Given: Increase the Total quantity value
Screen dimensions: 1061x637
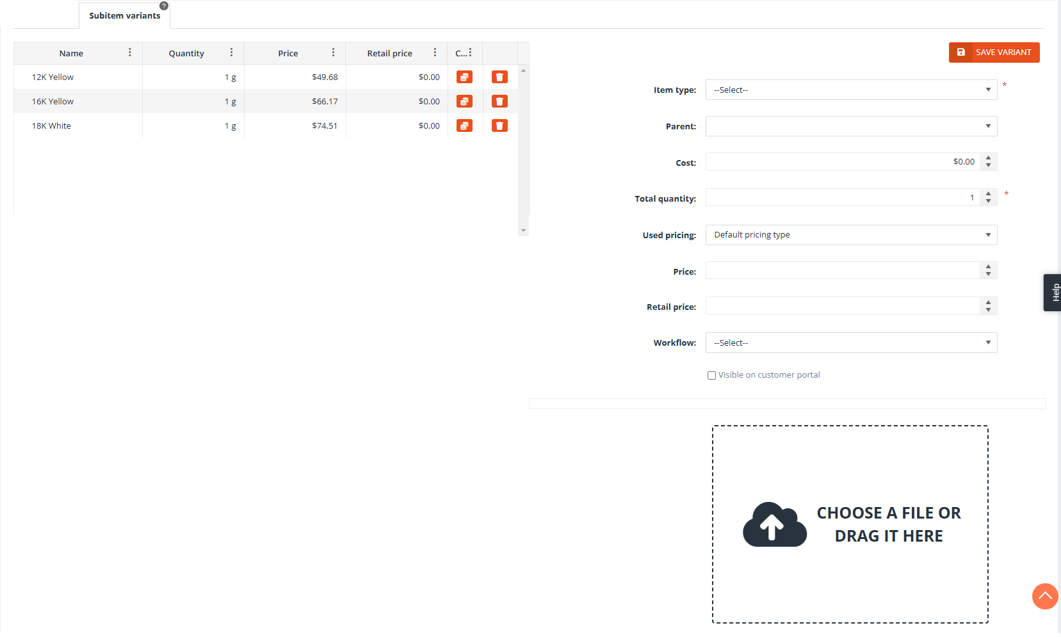Looking at the screenshot, I should (x=988, y=194).
